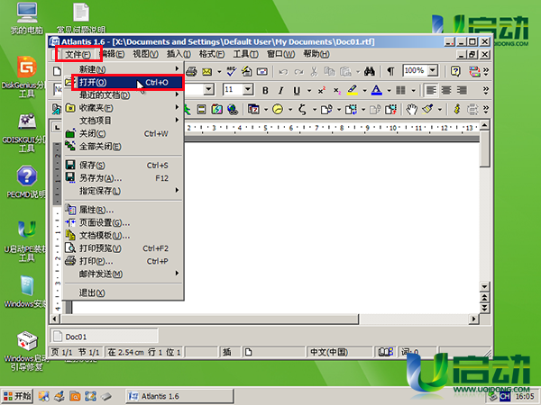Open PECMD说明 help desktop icon
Screen dimensions: 541x405
tap(26, 182)
